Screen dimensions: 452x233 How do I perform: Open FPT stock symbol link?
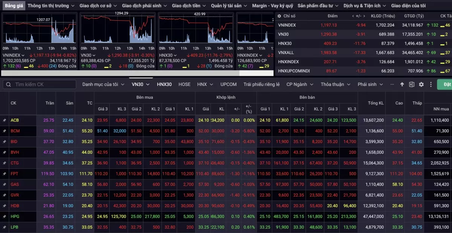point(15,174)
